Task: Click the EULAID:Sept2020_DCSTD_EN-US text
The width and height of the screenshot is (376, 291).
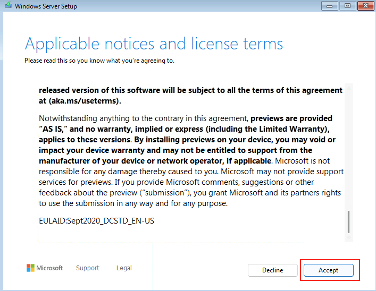Action: coord(96,220)
